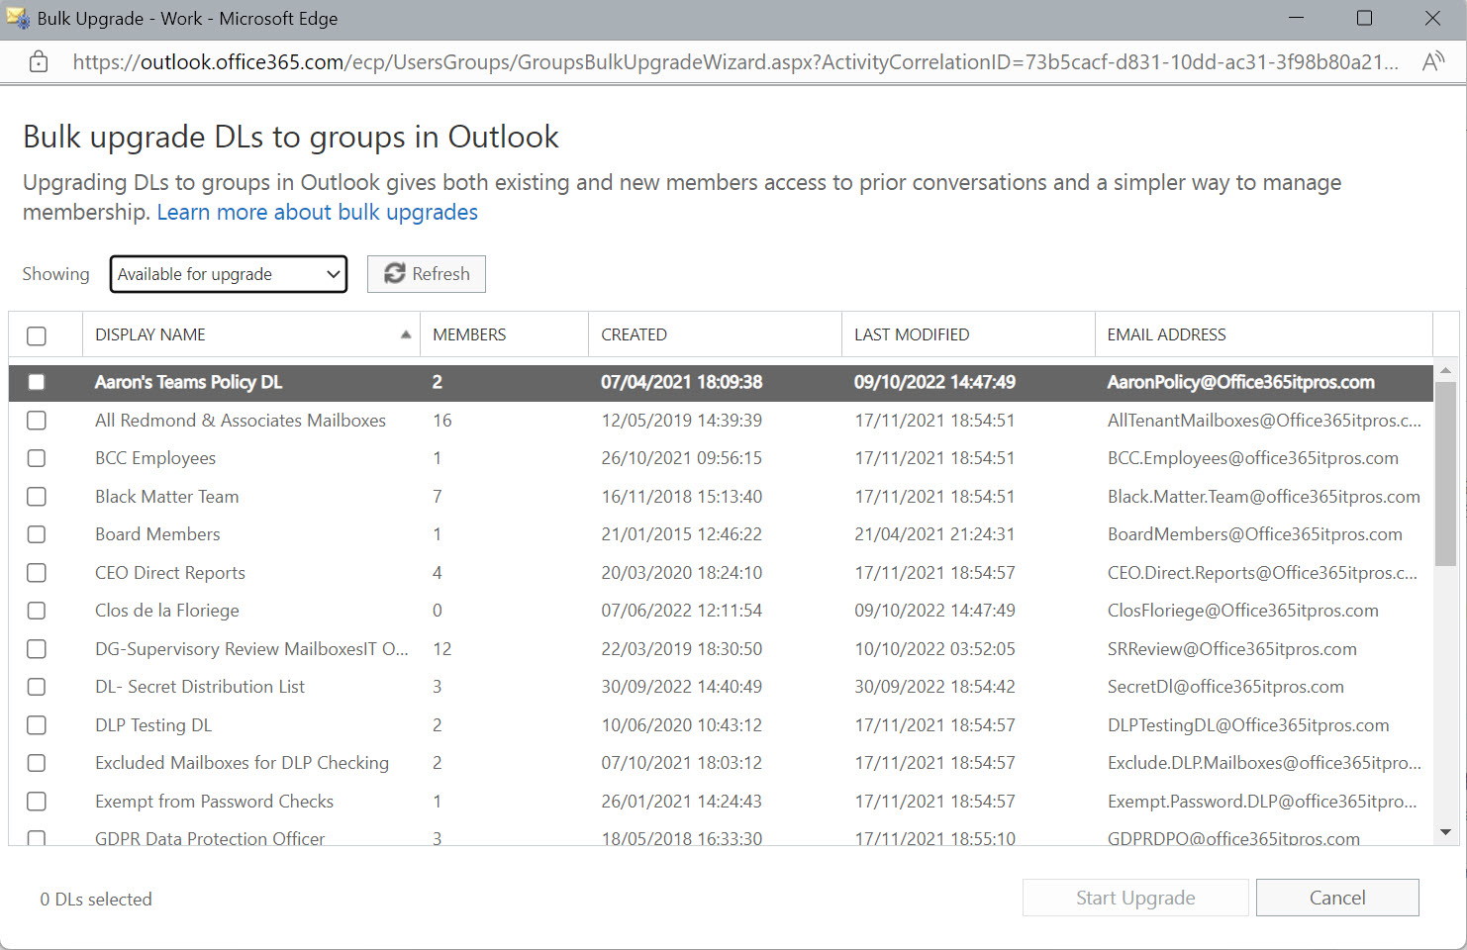Click last modified 21/04/2021 21:24:31

(x=934, y=534)
